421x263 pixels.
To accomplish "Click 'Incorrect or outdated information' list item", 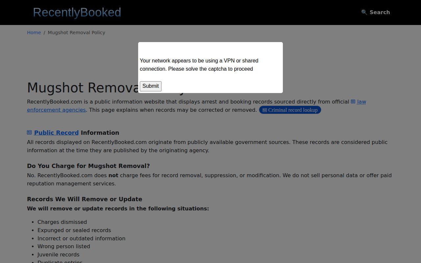I will (x=81, y=239).
